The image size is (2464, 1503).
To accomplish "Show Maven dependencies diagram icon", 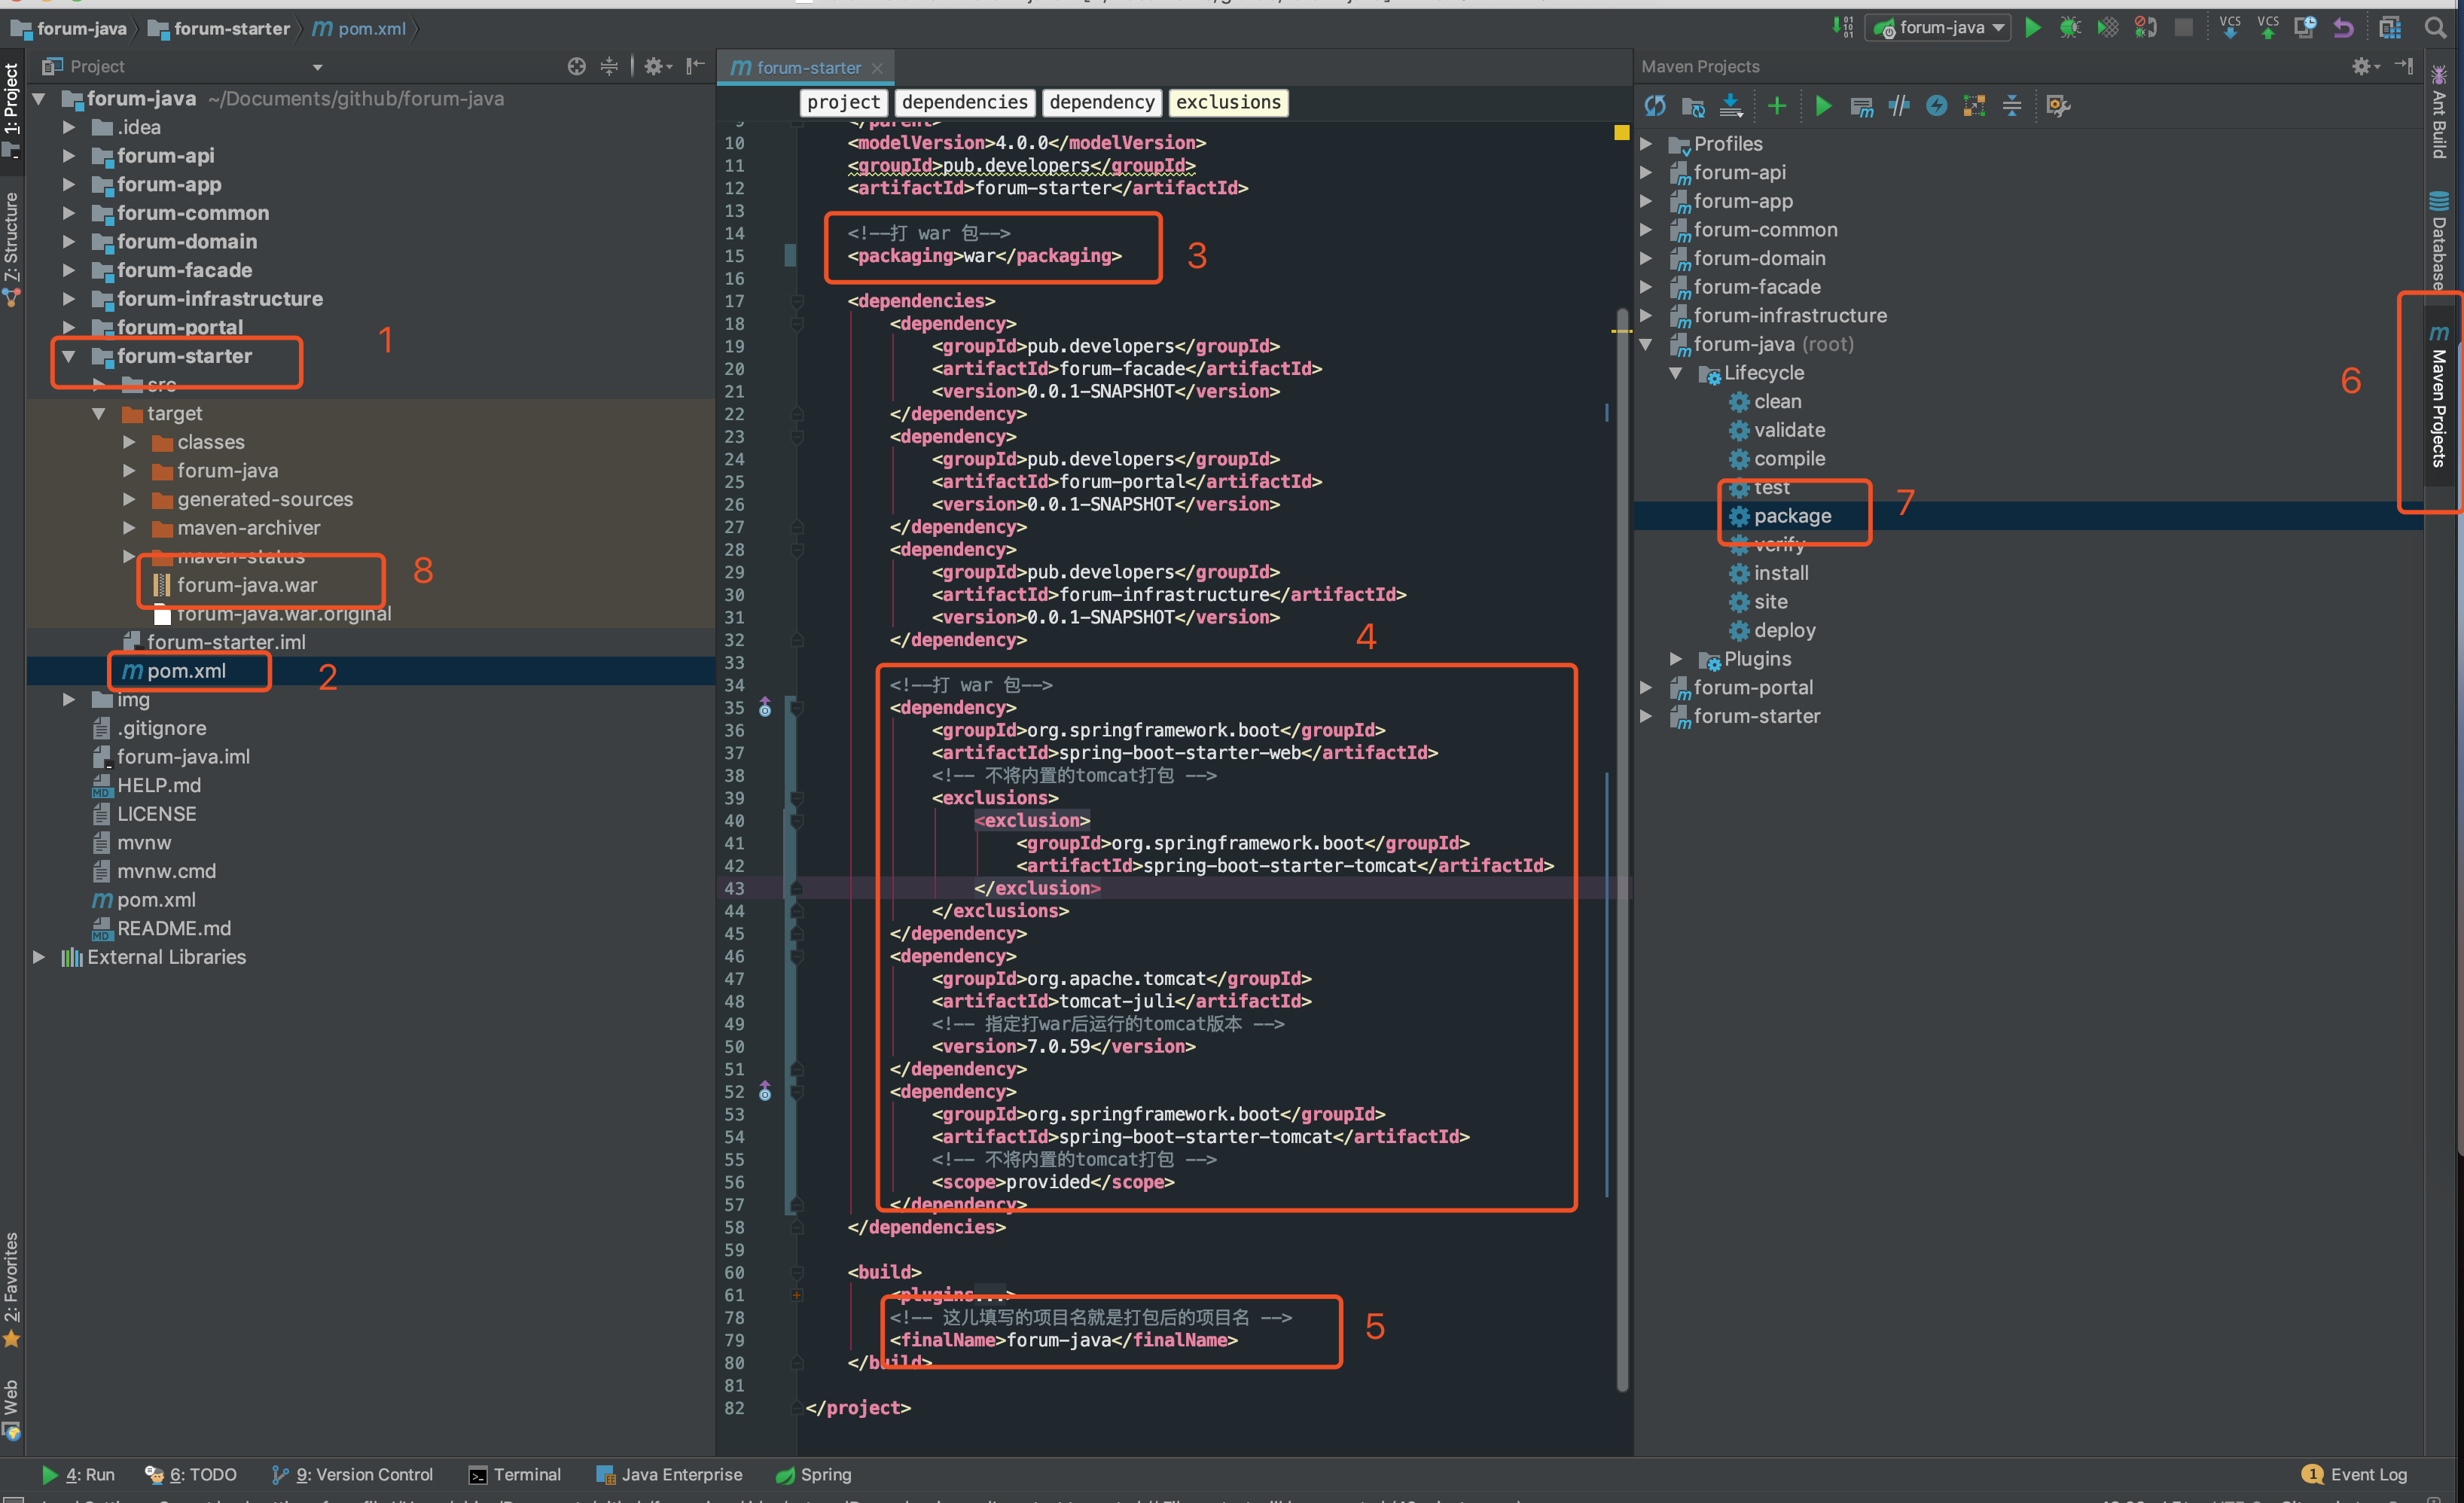I will coord(1975,106).
